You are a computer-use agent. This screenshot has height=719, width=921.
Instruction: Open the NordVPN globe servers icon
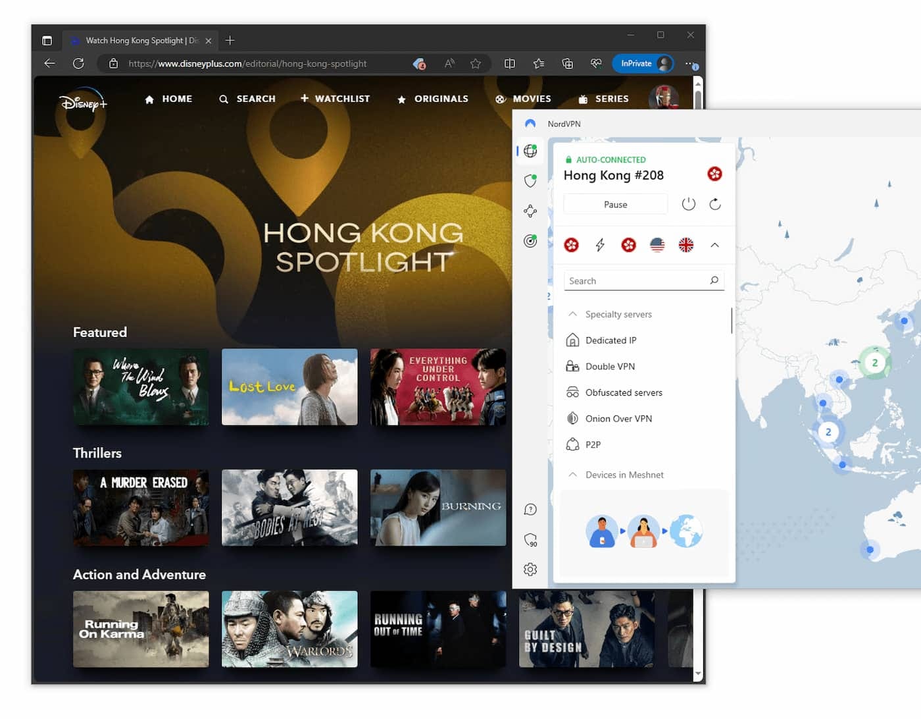[x=530, y=151]
